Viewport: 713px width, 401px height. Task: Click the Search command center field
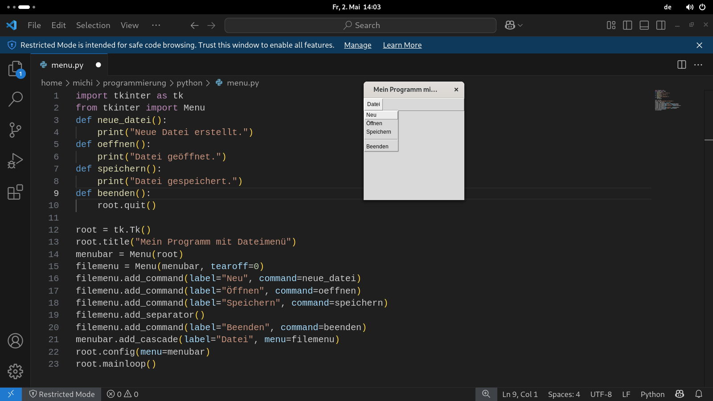361,25
